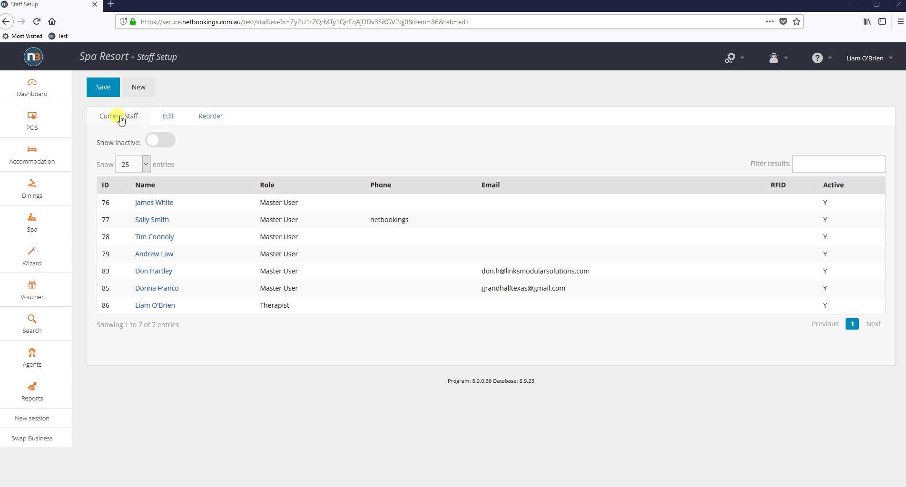Save to Pocket icon in address bar

pyautogui.click(x=783, y=21)
